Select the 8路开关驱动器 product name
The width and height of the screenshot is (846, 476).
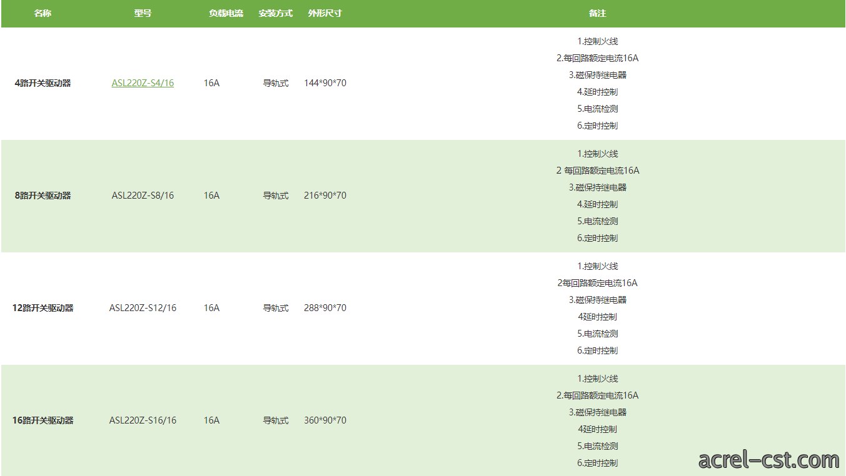pos(43,196)
